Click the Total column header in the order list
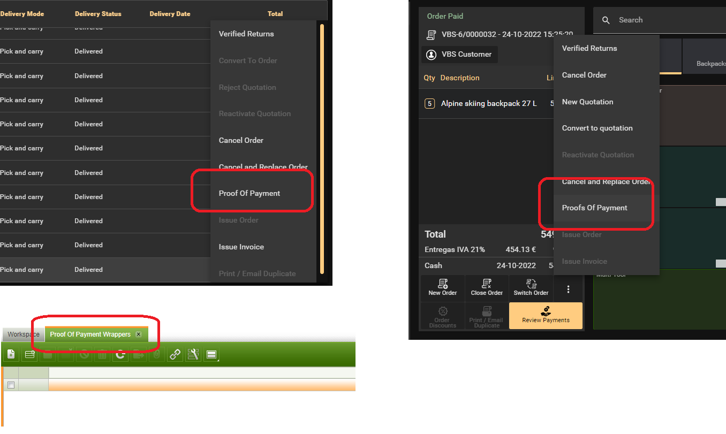Screen dimensions: 726x434 tap(275, 14)
